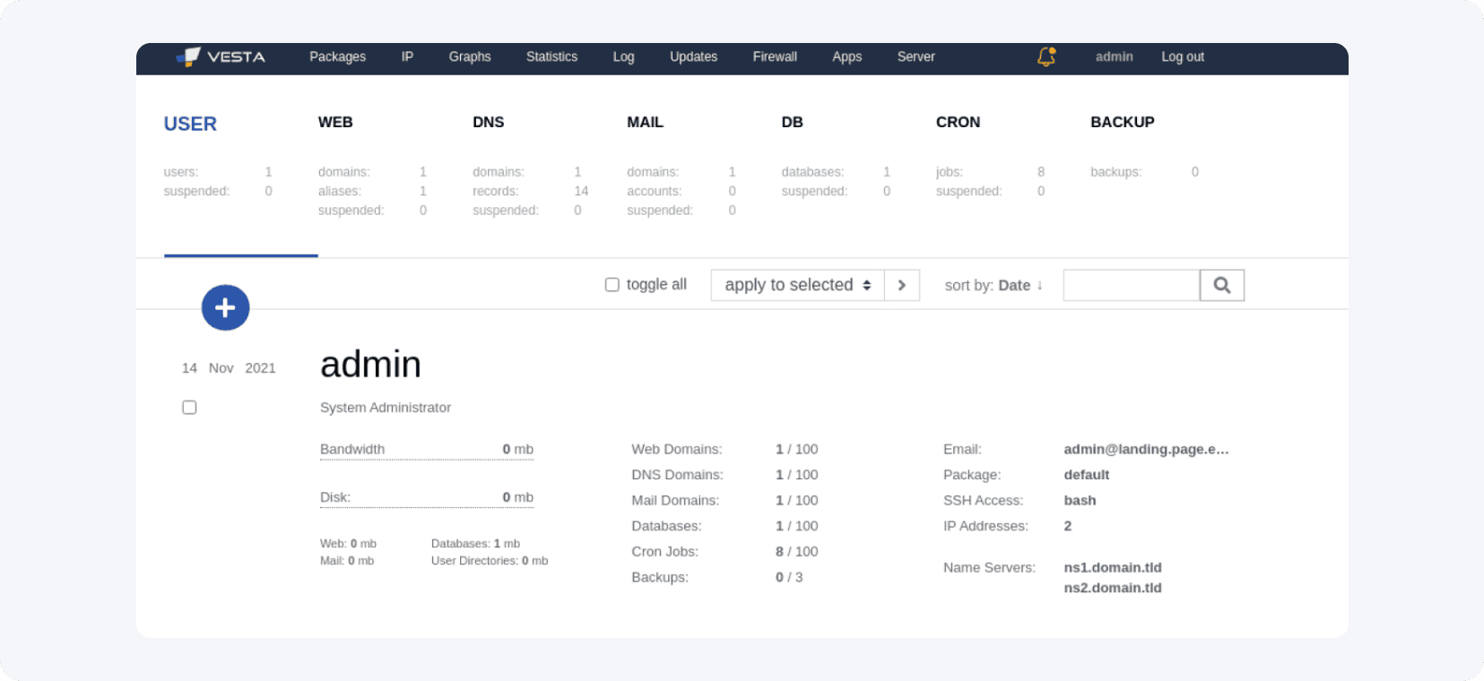Toggle the sort direction arrow next to Date
Viewport: 1484px width, 681px height.
(1040, 285)
